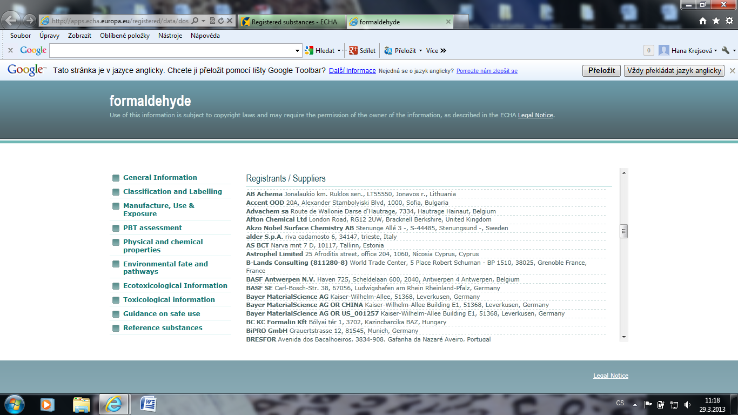Screen dimensions: 738x415
Task: Open the top Legal Notice link
Action: coord(535,115)
